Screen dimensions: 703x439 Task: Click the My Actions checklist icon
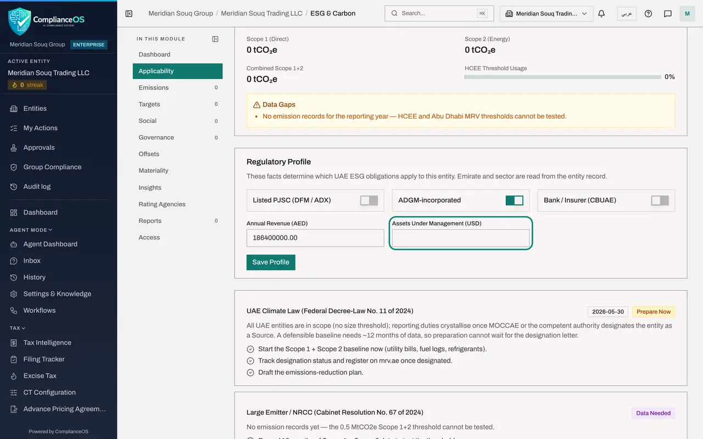pos(14,128)
